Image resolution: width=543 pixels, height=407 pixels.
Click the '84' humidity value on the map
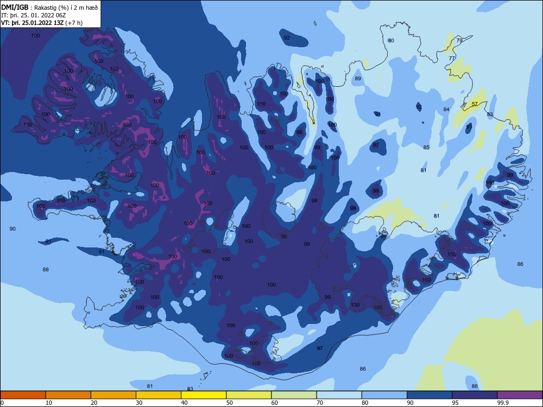click(446, 110)
